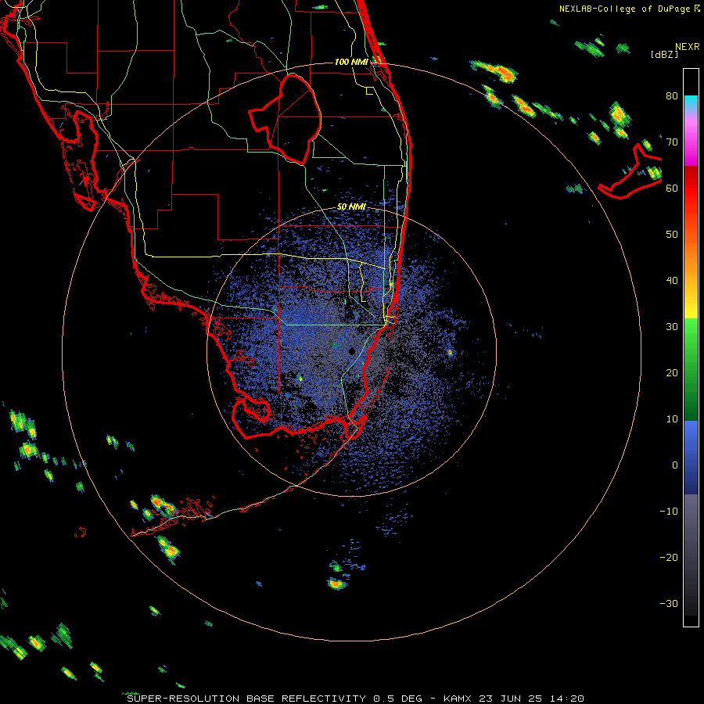Image resolution: width=704 pixels, height=704 pixels.
Task: Select the -20 value on the dBZ scale
Action: point(669,558)
